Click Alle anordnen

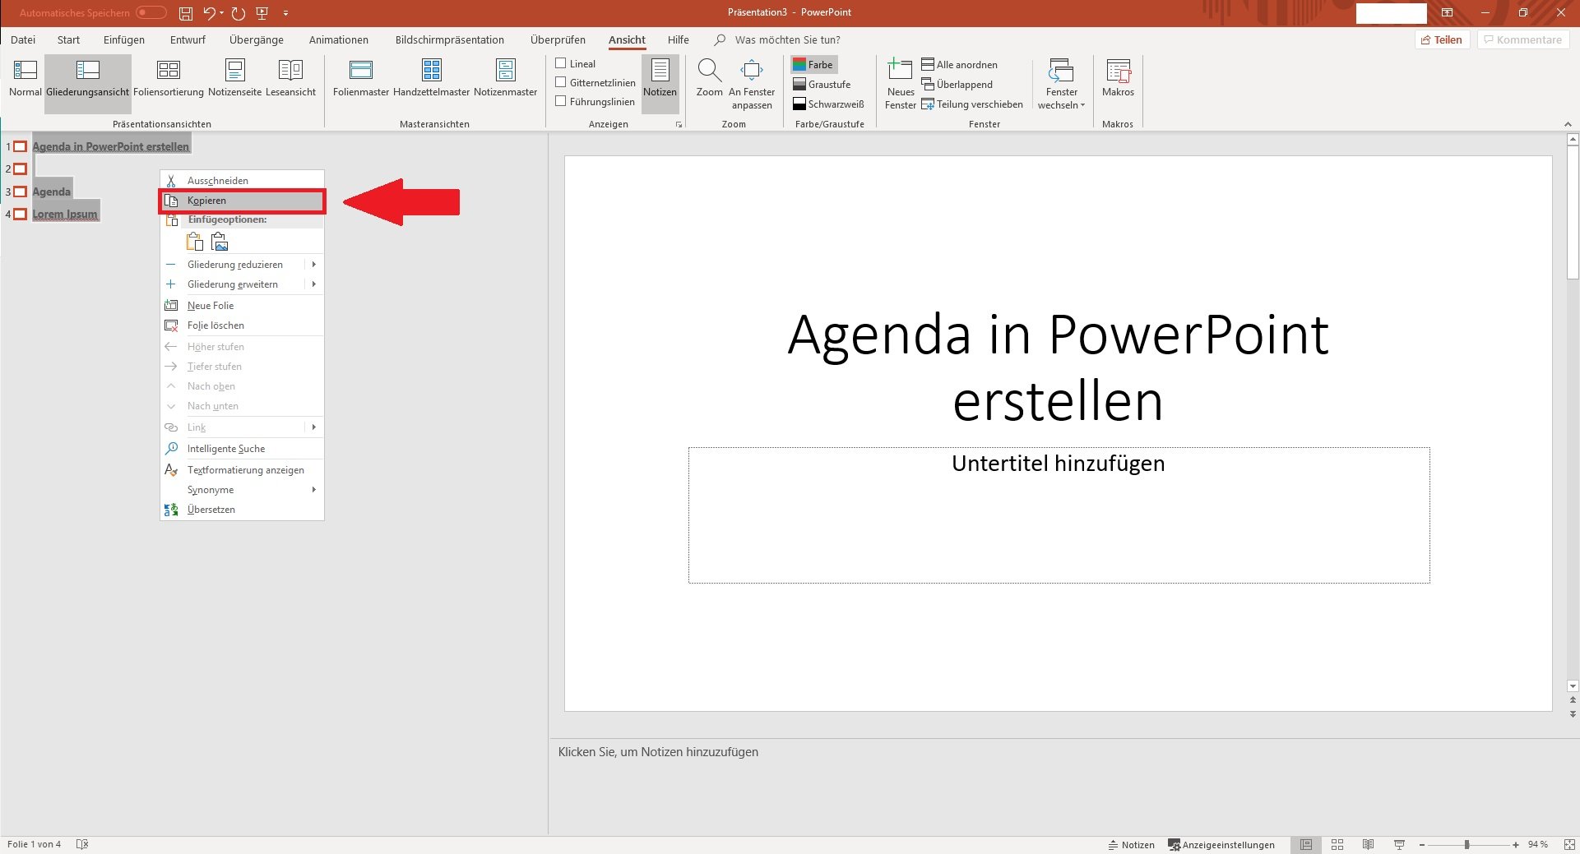click(x=959, y=64)
